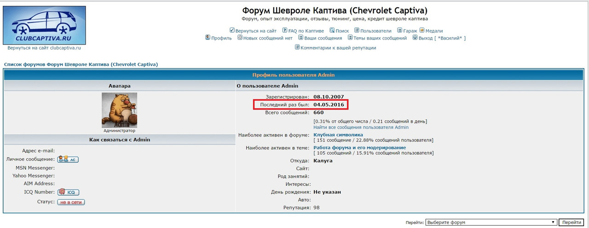Viewport: 589px width, 228px height.
Task: Click the last visit date '04.05.2016'
Action: (329, 105)
